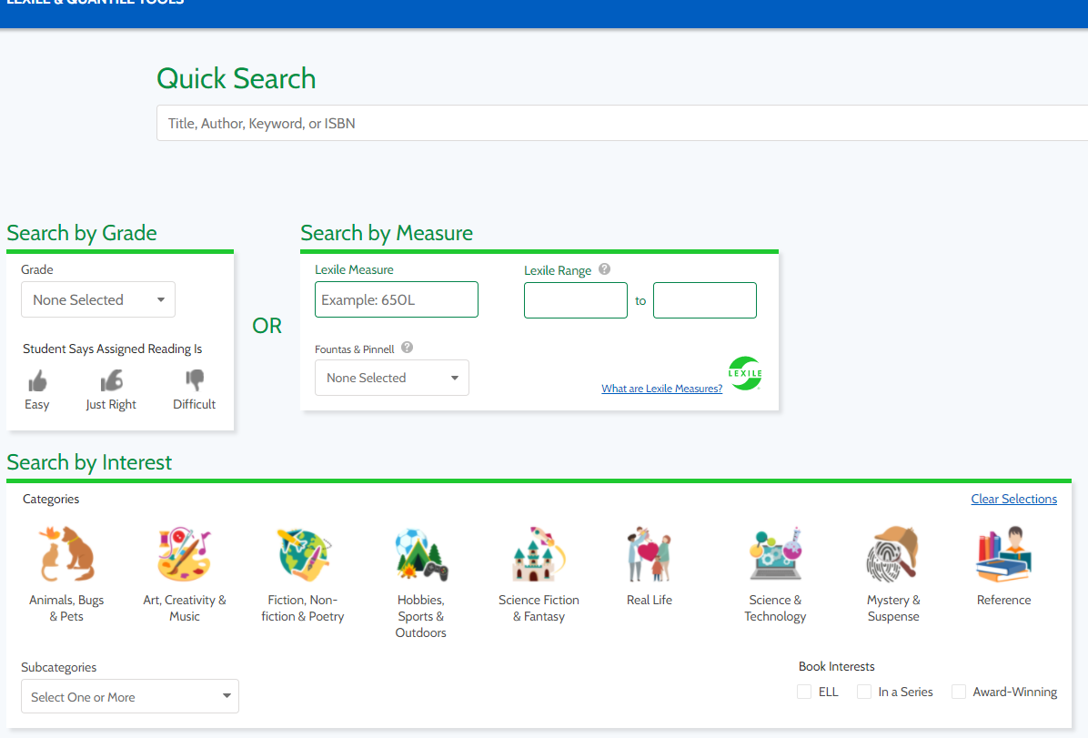Click the green Lexile logo
This screenshot has width=1088, height=738.
[x=744, y=373]
